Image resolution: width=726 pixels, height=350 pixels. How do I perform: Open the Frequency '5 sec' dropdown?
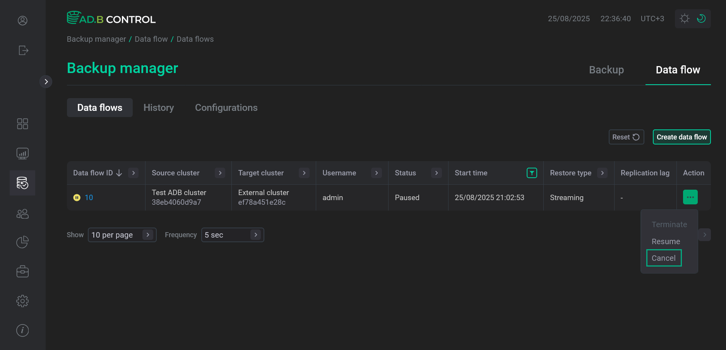click(232, 234)
